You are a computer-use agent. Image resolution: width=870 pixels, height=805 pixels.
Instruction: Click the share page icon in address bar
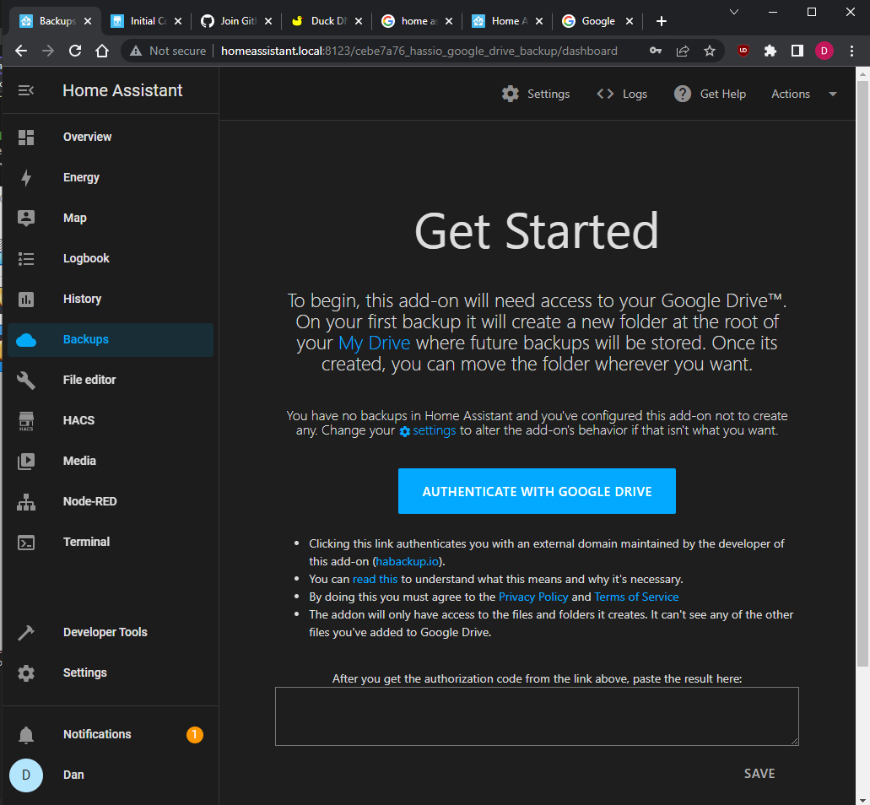(x=683, y=51)
